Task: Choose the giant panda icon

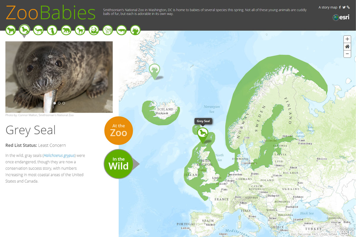Action: point(94,30)
